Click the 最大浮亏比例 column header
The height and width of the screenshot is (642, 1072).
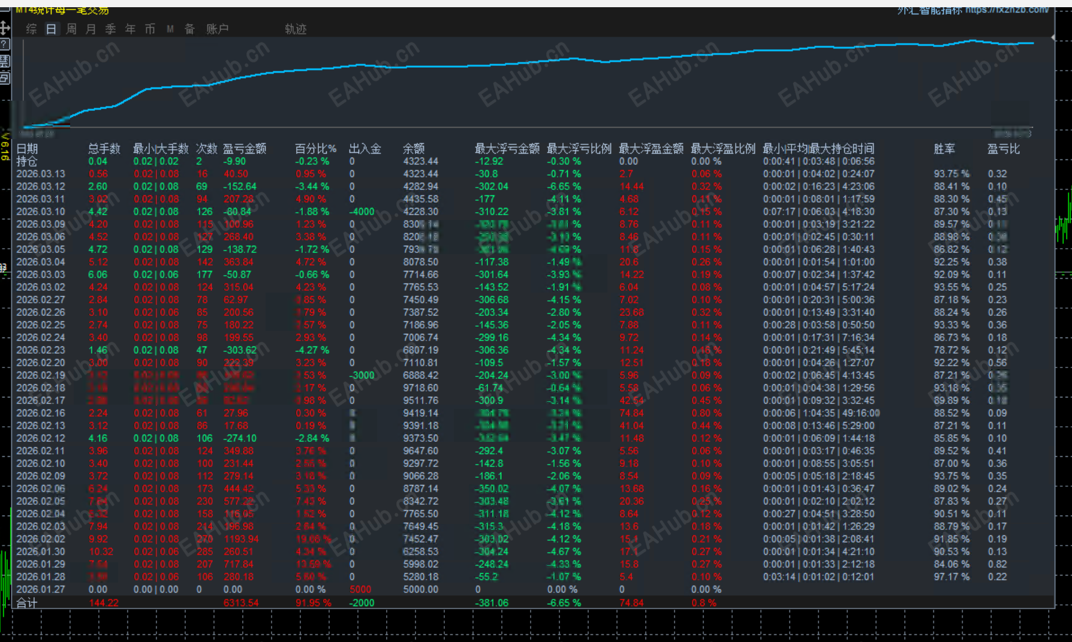(x=579, y=149)
